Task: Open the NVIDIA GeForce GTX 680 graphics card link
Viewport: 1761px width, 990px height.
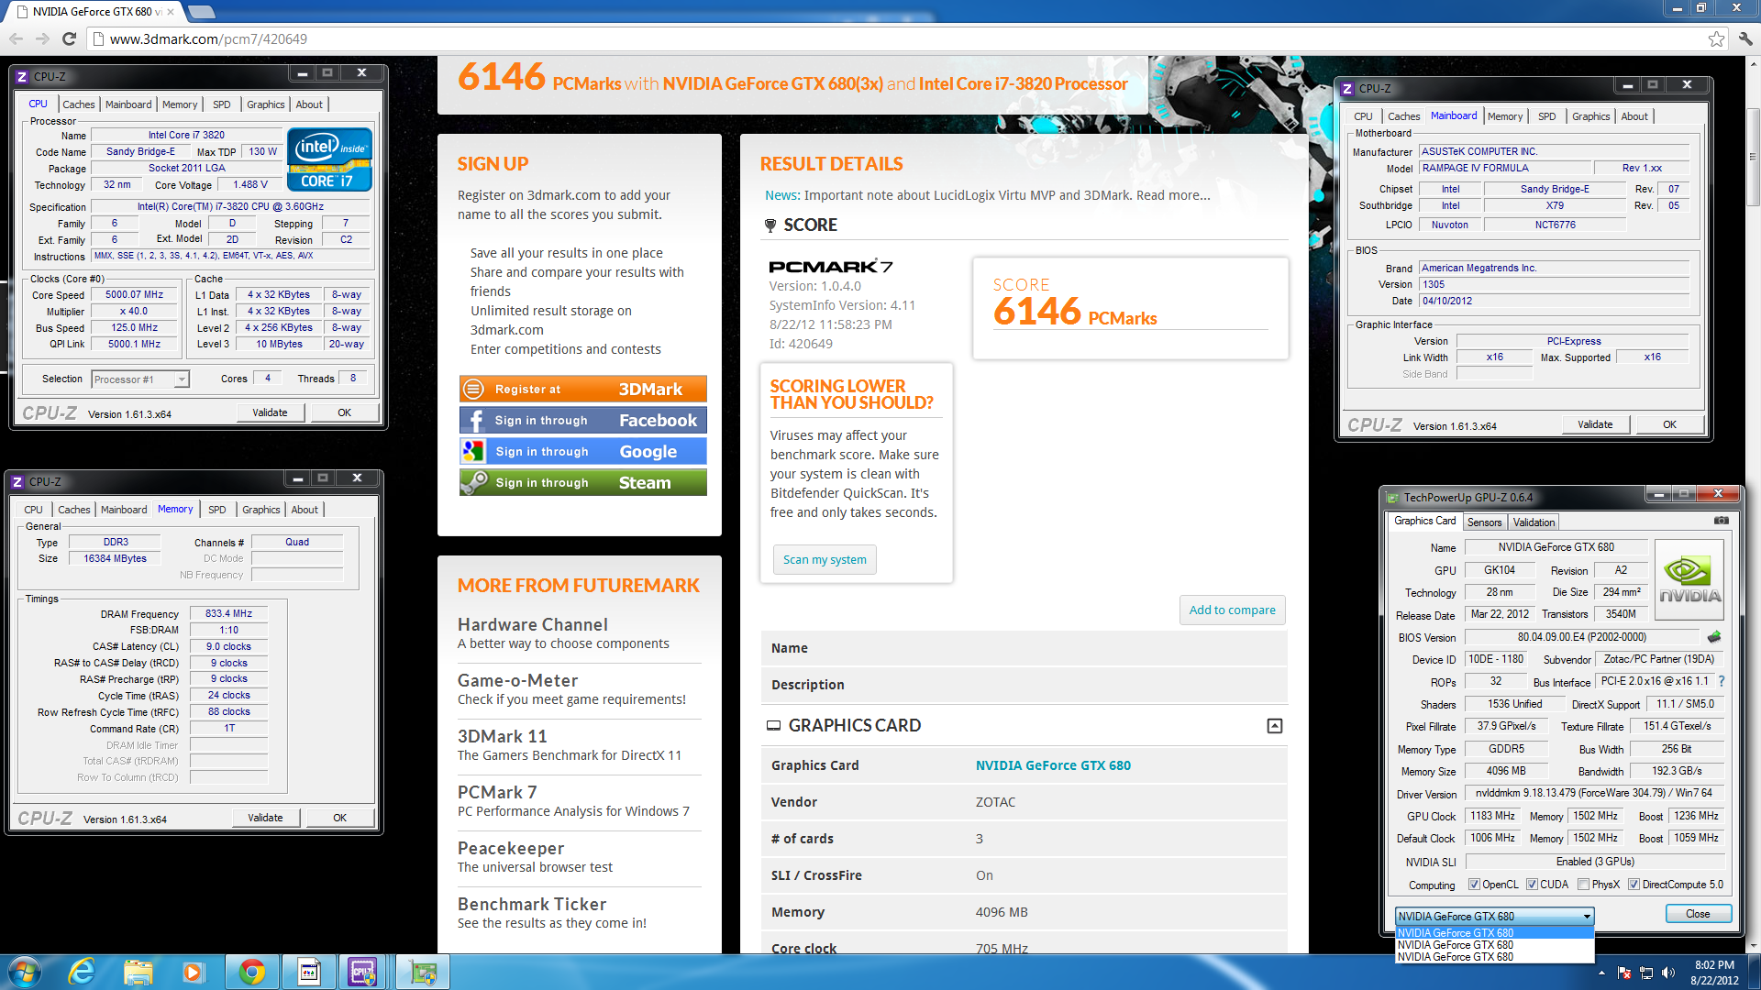Action: coord(1053,765)
